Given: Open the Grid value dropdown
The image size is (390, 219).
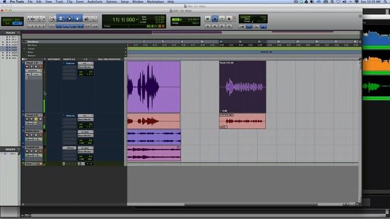Looking at the screenshot, I should 198,19.
